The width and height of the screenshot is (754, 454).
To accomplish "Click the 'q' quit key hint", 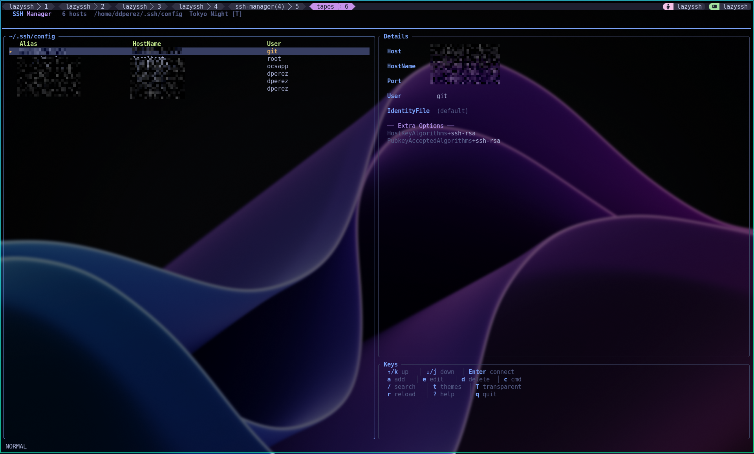I will tap(486, 394).
